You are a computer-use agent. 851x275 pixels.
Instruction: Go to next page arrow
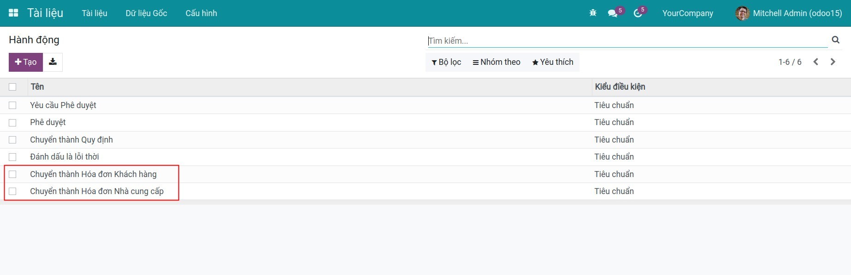[x=833, y=62]
